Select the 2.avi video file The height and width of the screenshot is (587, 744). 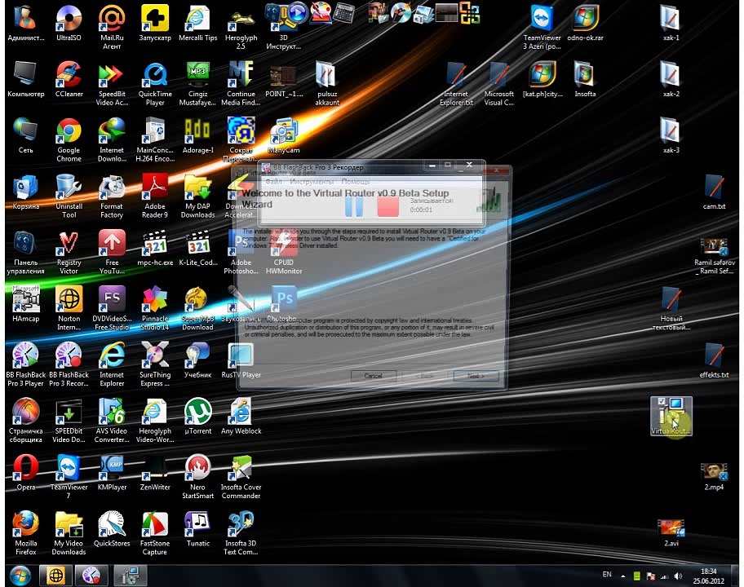coord(671,533)
